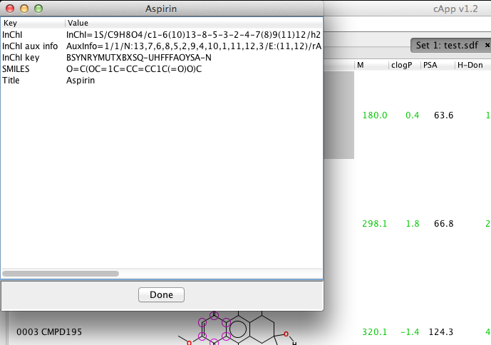
Task: Switch to the Set 1: test.sdf tab in cApp
Action: pyautogui.click(x=447, y=45)
